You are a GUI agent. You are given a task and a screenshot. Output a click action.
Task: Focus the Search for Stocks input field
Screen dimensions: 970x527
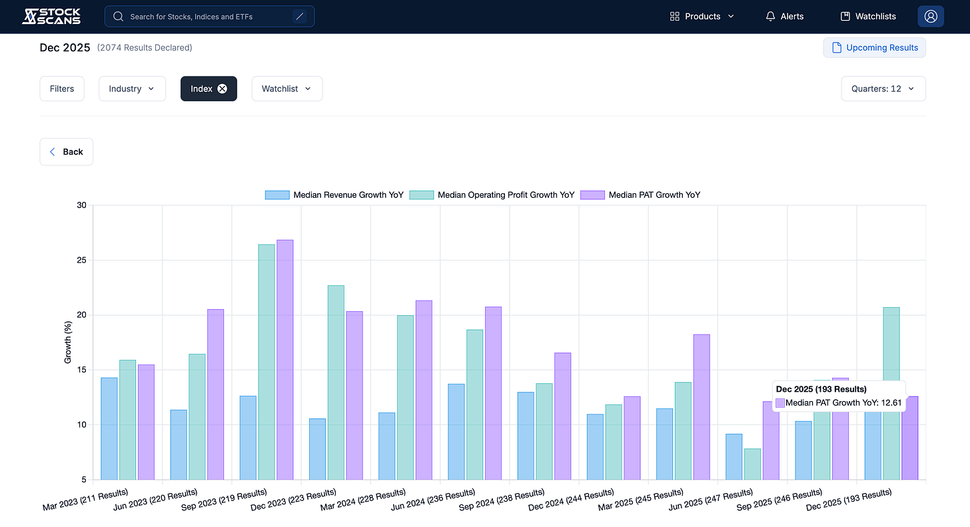coord(209,16)
